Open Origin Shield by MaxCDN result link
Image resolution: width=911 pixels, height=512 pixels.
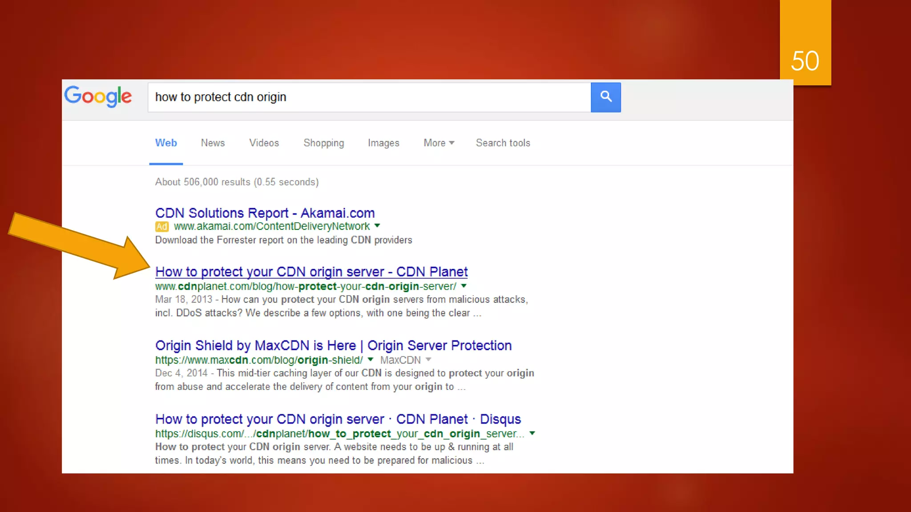pyautogui.click(x=333, y=345)
